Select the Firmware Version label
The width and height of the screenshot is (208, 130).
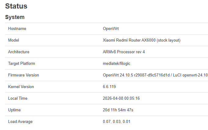point(24,75)
